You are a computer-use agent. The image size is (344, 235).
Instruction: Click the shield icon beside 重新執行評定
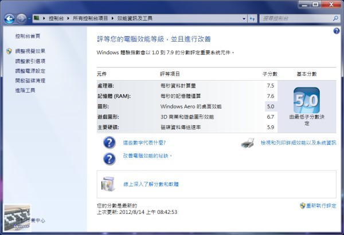point(303,206)
